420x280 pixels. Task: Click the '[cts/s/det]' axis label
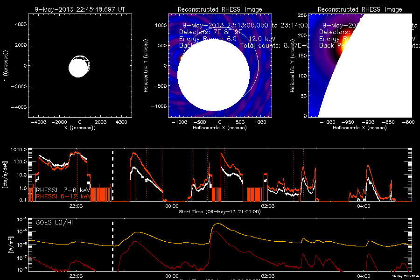[x=5, y=175]
